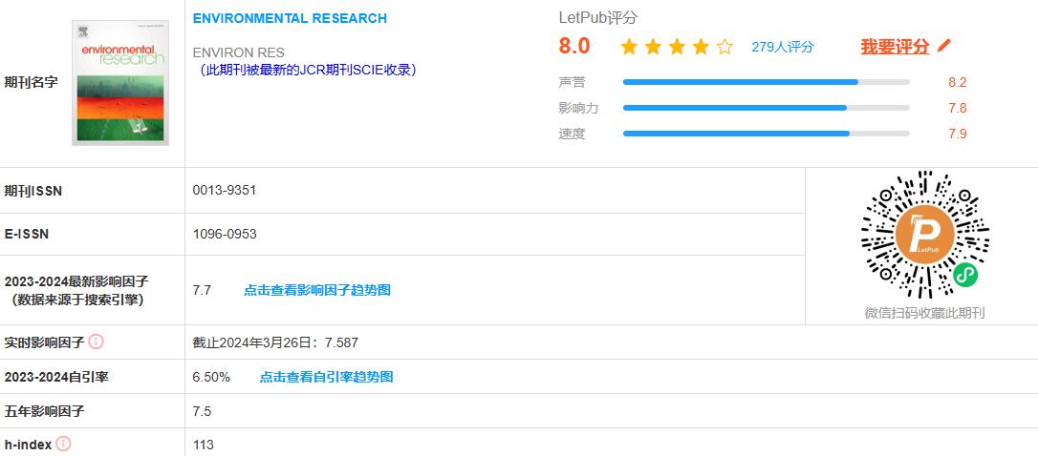Click the abbreviation ENVIRON RES
1038x456 pixels.
pyautogui.click(x=238, y=52)
